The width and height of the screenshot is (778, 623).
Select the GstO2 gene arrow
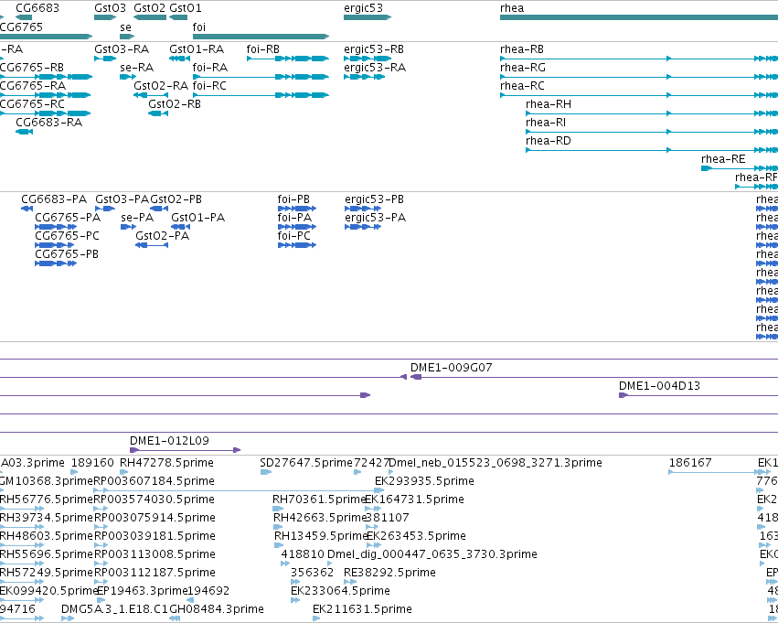(150, 17)
